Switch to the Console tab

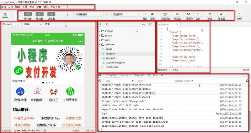tap(112, 75)
